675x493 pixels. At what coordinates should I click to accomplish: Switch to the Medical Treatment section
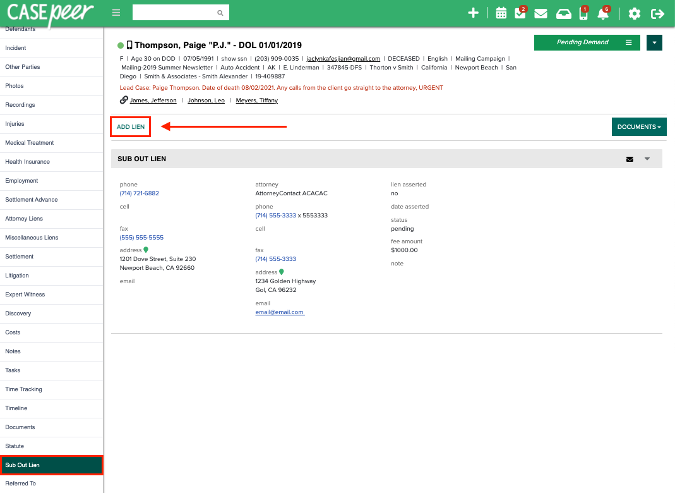tap(30, 143)
